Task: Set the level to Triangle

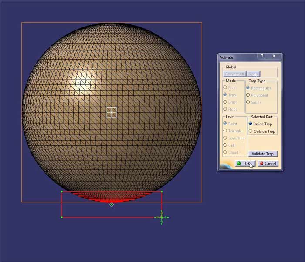Action: click(x=225, y=131)
